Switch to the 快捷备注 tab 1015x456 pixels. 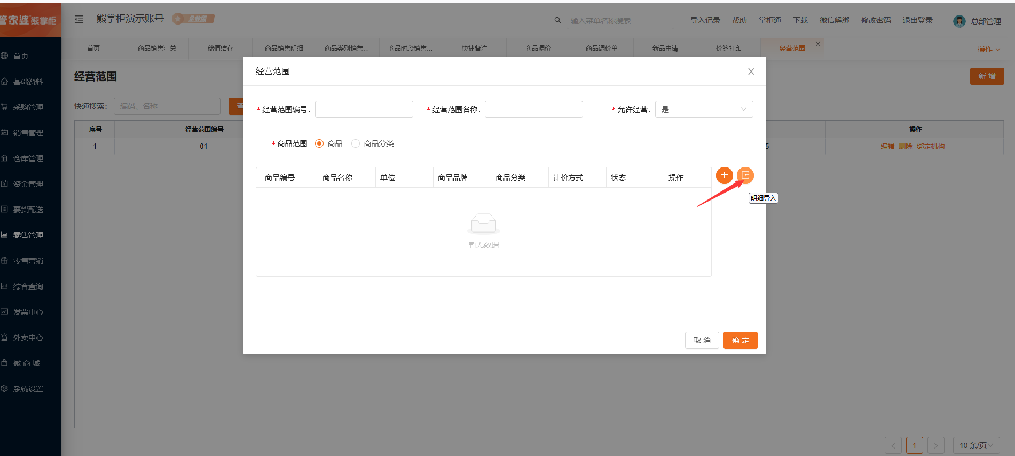point(475,49)
